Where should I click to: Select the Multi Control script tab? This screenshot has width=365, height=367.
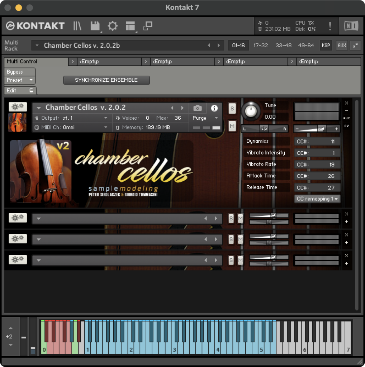[x=36, y=62]
